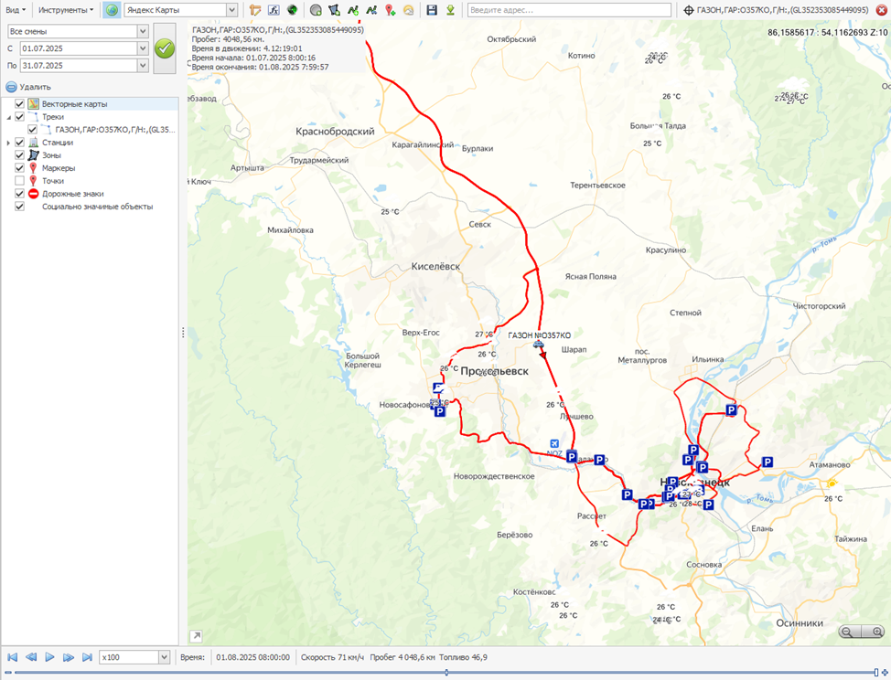Expand the Станции tree node
The height and width of the screenshot is (680, 891).
tap(8, 143)
